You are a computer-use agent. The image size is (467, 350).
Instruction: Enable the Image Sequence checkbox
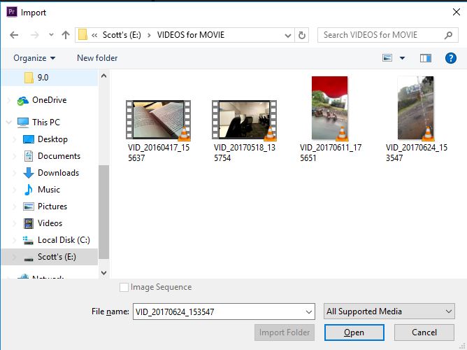[x=124, y=288]
